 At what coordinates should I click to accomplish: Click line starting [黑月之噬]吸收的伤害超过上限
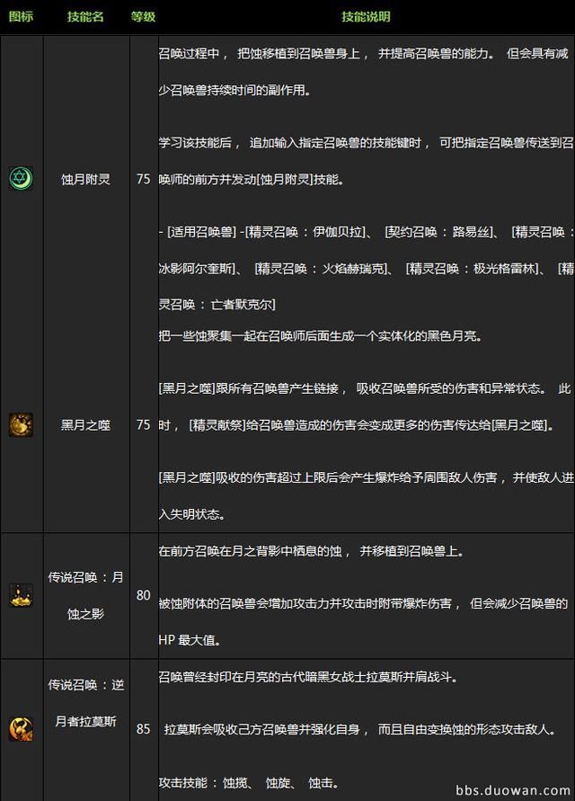tap(367, 477)
